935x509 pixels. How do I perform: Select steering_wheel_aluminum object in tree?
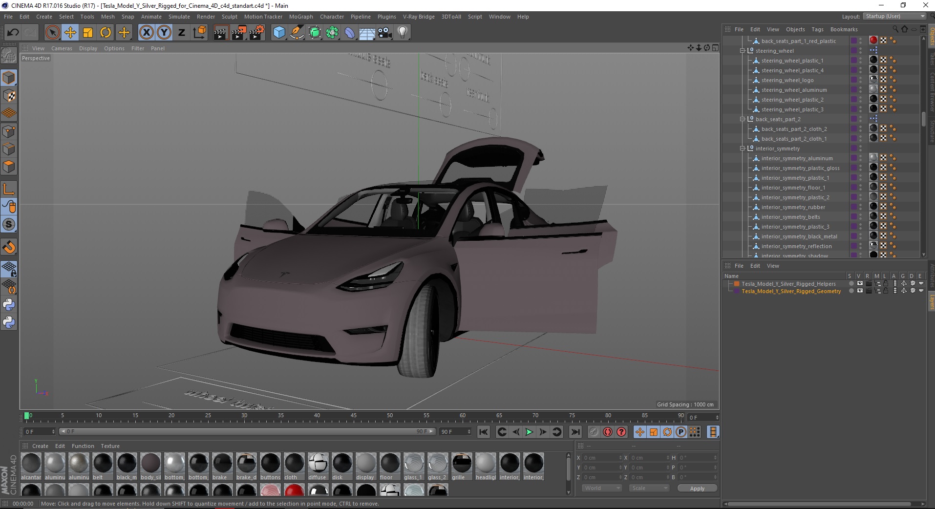[x=794, y=90]
